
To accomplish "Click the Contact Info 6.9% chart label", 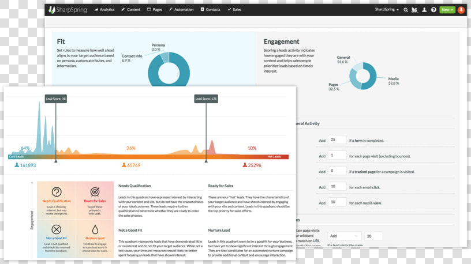I will 132,58.
